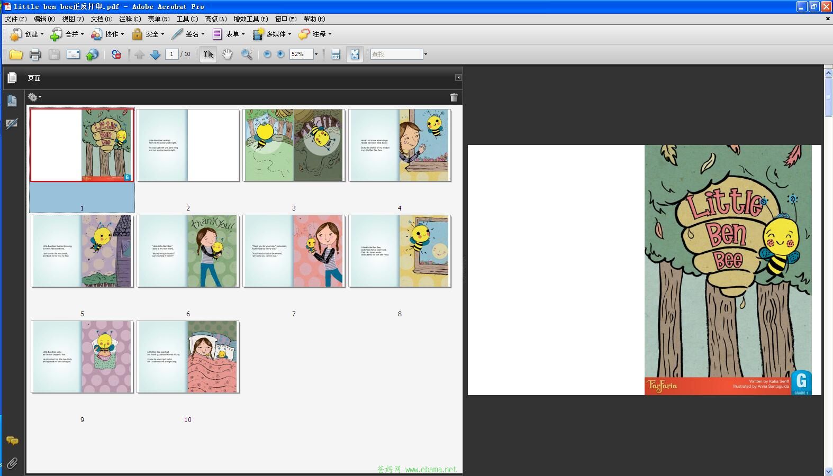Image resolution: width=833 pixels, height=476 pixels.
Task: Click the trash icon to delete page
Action: [454, 97]
